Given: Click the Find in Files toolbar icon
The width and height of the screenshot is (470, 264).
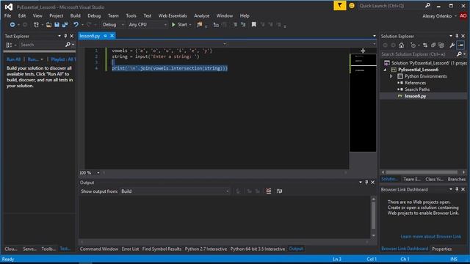Looking at the screenshot, I should click(199, 24).
